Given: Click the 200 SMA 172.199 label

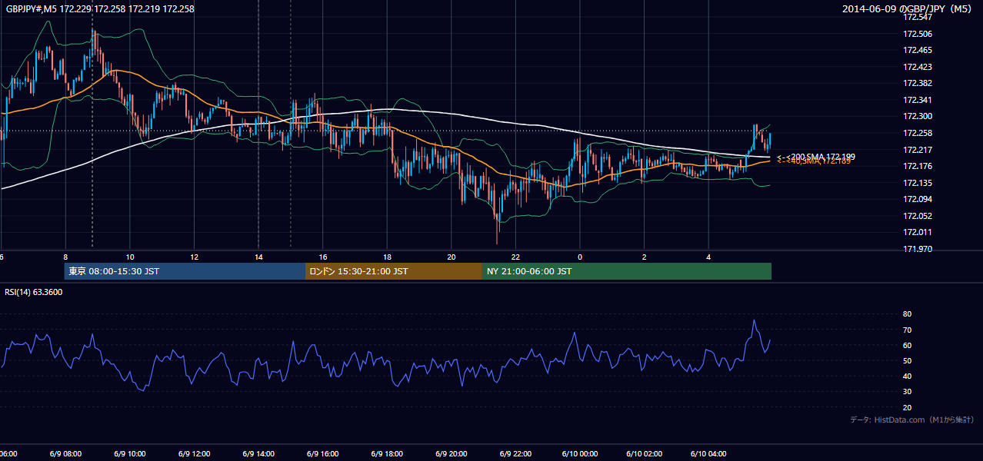Looking at the screenshot, I should click(x=816, y=157).
